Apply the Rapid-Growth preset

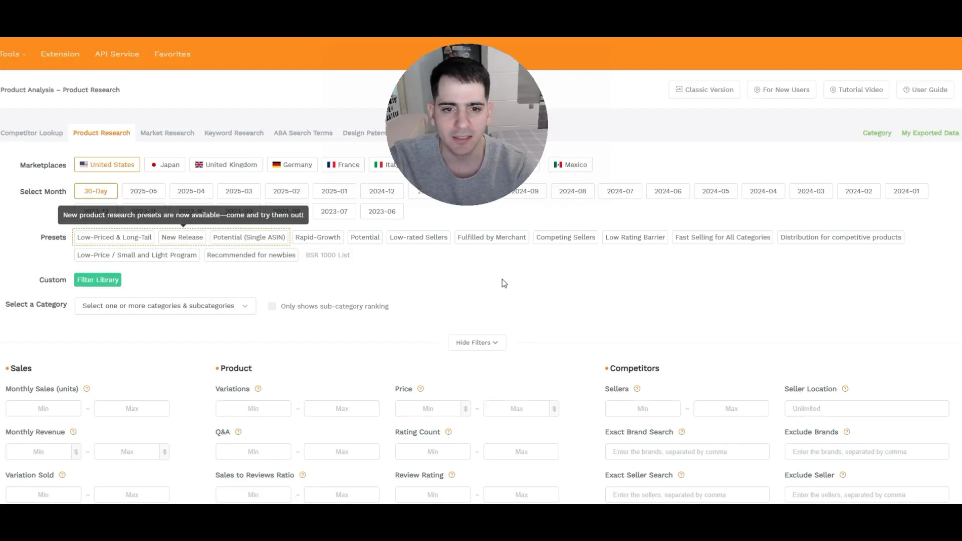click(x=318, y=237)
